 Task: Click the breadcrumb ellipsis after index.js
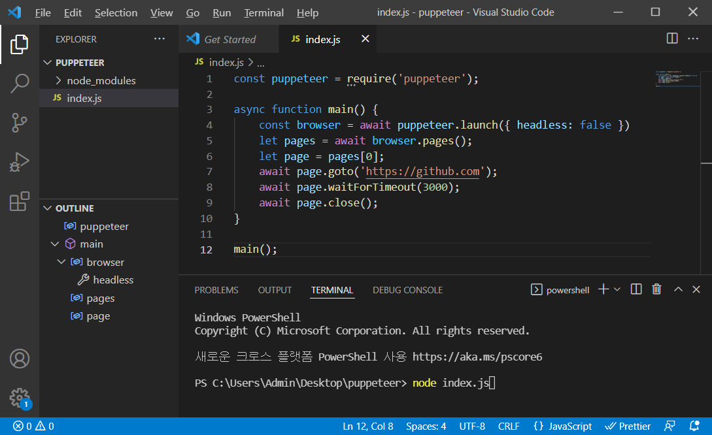pos(261,63)
